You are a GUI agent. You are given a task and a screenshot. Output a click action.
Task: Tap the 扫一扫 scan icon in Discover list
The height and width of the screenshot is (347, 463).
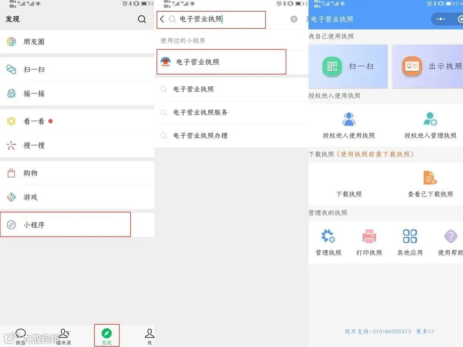(11, 69)
